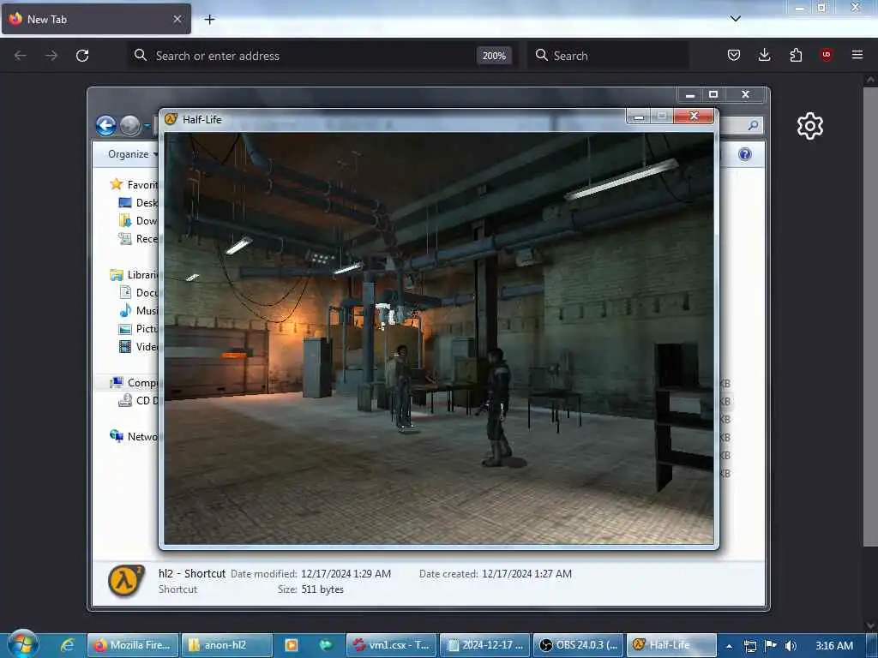Screen dimensions: 878x658
Task: Switch to vm1.csx taskbar button
Action: click(x=391, y=645)
